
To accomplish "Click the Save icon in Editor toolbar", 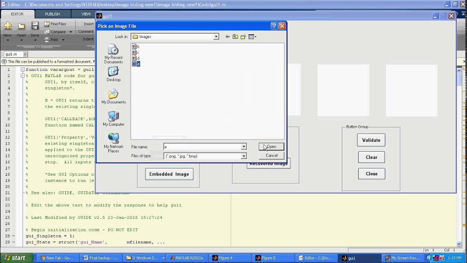I will tap(35, 26).
